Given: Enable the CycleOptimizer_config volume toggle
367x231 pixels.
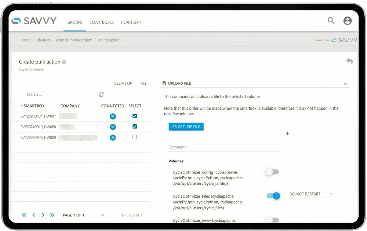Looking at the screenshot, I should pyautogui.click(x=273, y=172).
